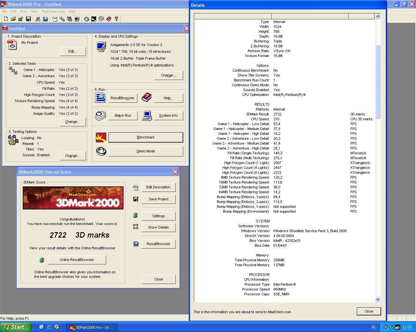Close the Overall Score dialog via Close button
The width and height of the screenshot is (416, 332).
pos(158,279)
